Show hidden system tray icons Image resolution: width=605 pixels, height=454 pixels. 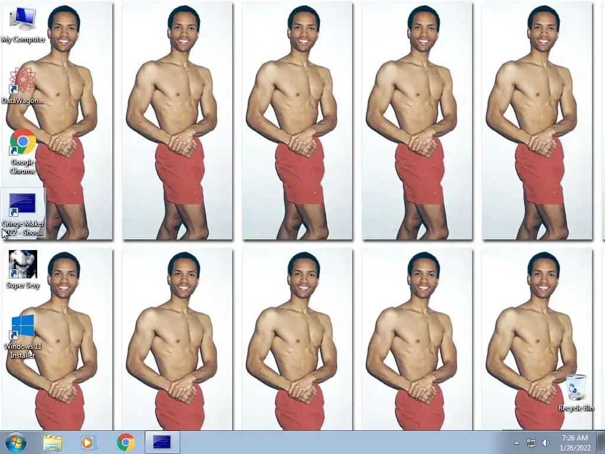coord(516,443)
